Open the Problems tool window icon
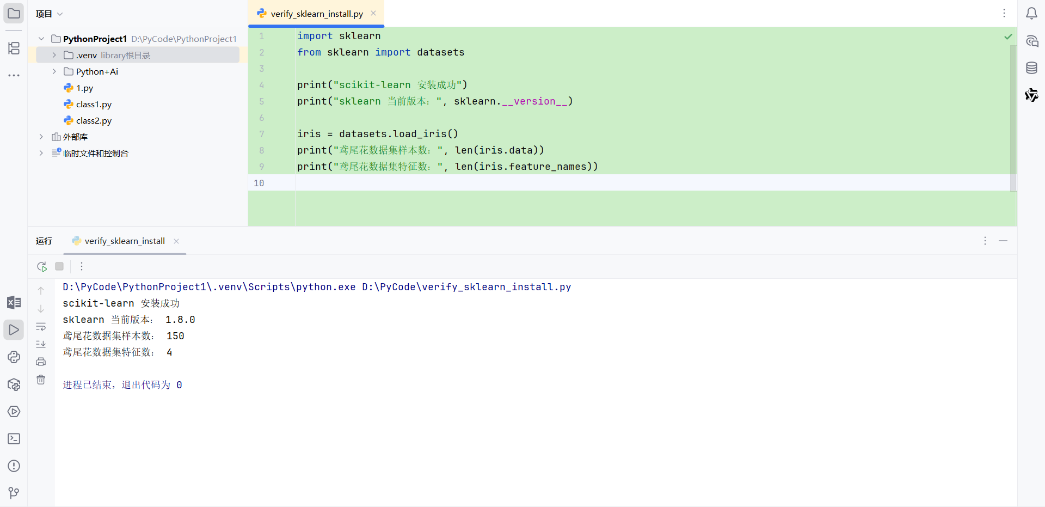This screenshot has height=507, width=1045. [x=14, y=466]
